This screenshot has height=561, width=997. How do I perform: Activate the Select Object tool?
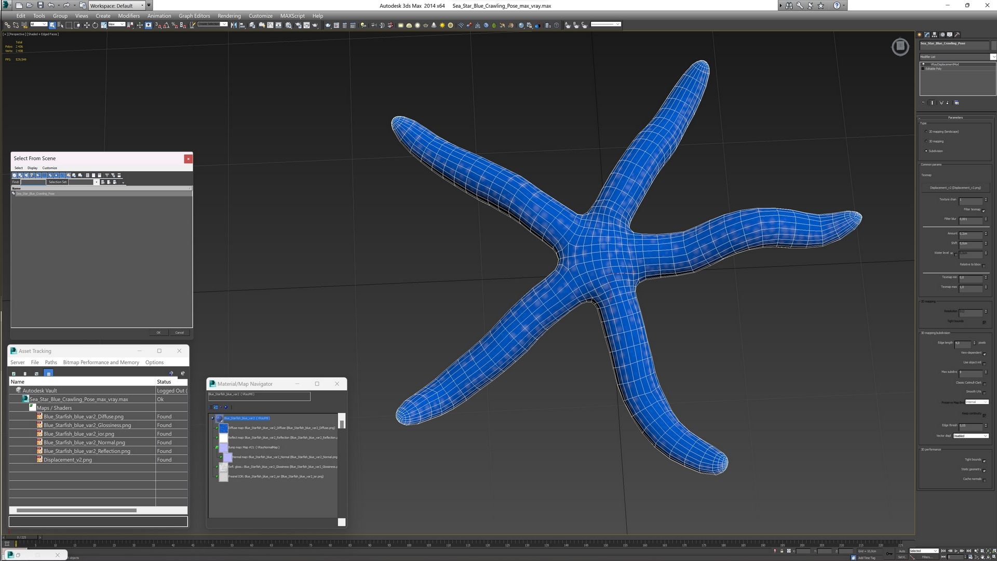coord(52,25)
